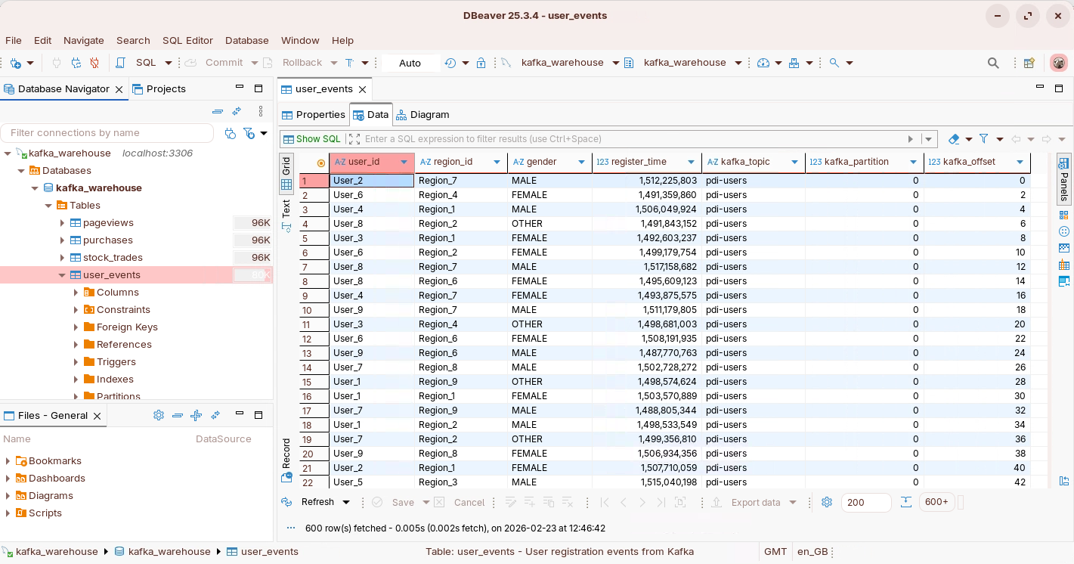Image resolution: width=1074 pixels, height=564 pixels.
Task: Click the Refresh button
Action: pos(317,502)
